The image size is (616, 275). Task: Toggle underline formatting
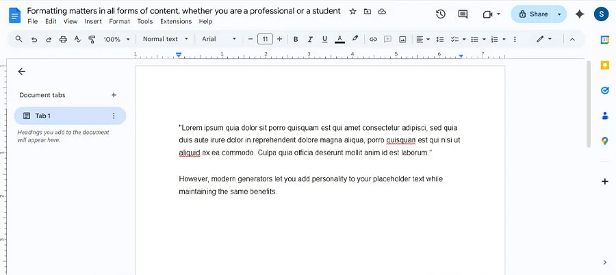[x=324, y=39]
